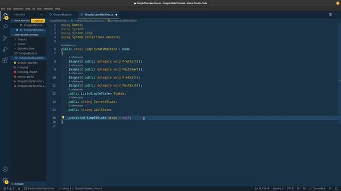Open the Search view in activity bar
This screenshot has height=191, width=341.
click(5, 27)
